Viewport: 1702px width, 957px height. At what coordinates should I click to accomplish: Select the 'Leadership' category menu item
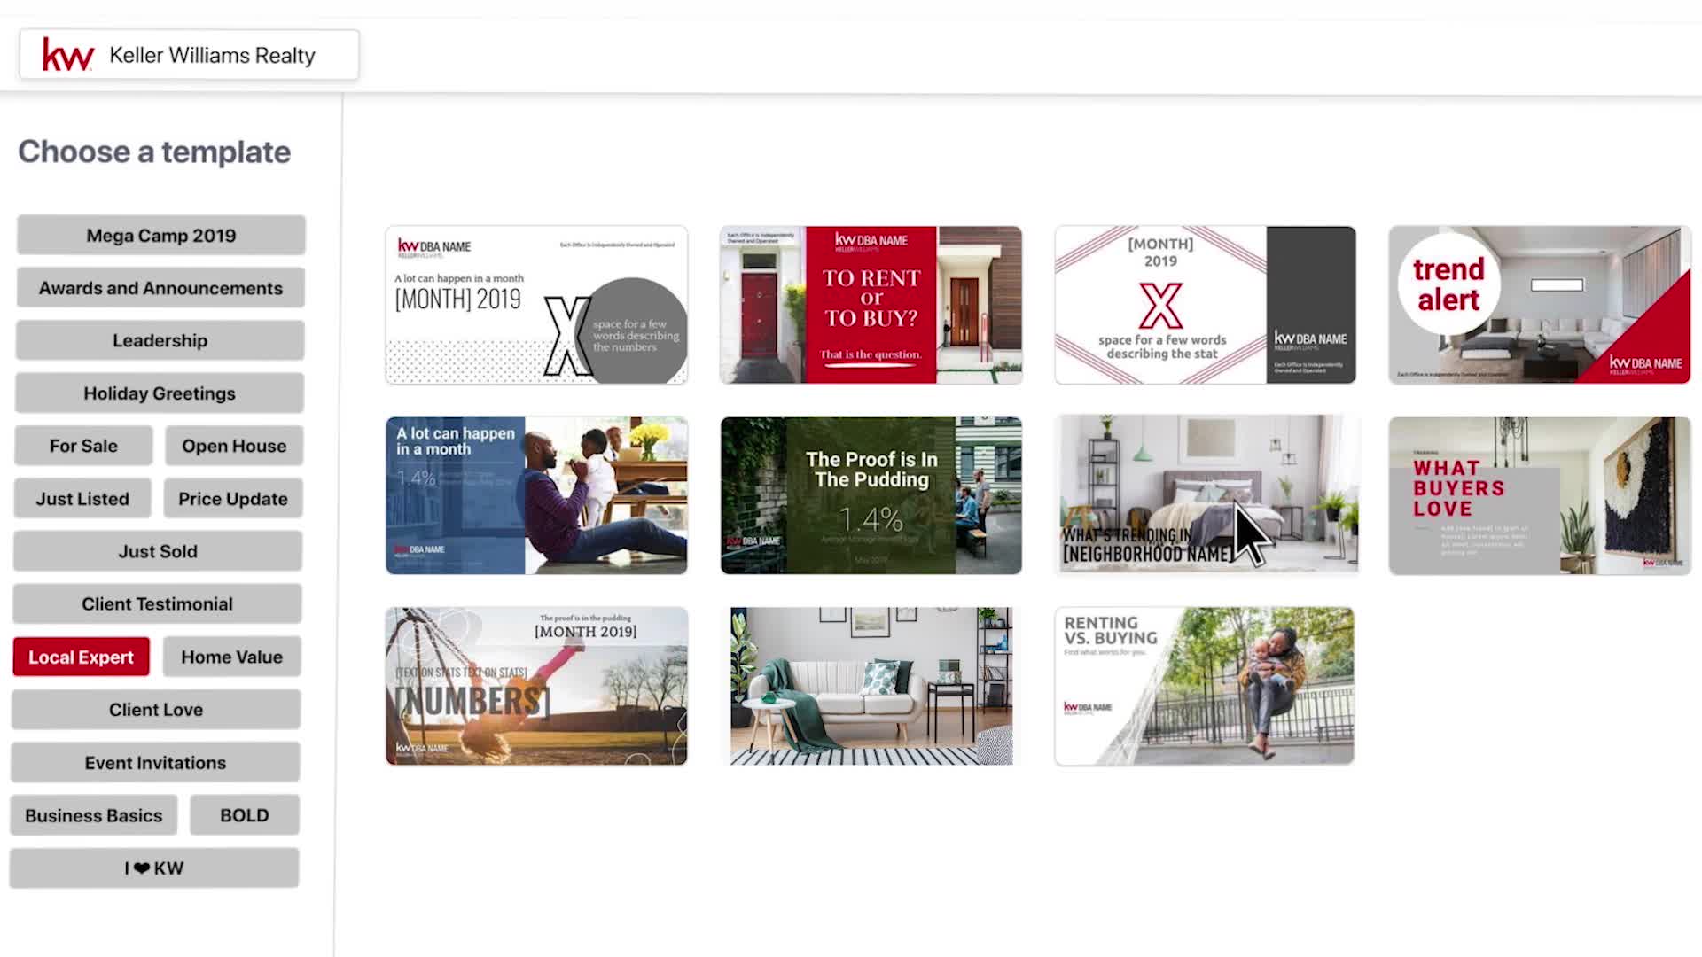click(x=160, y=340)
